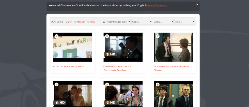The width and height of the screenshot is (249, 107).
Task: Uncheck the High level checkbox
Action: 88,22
